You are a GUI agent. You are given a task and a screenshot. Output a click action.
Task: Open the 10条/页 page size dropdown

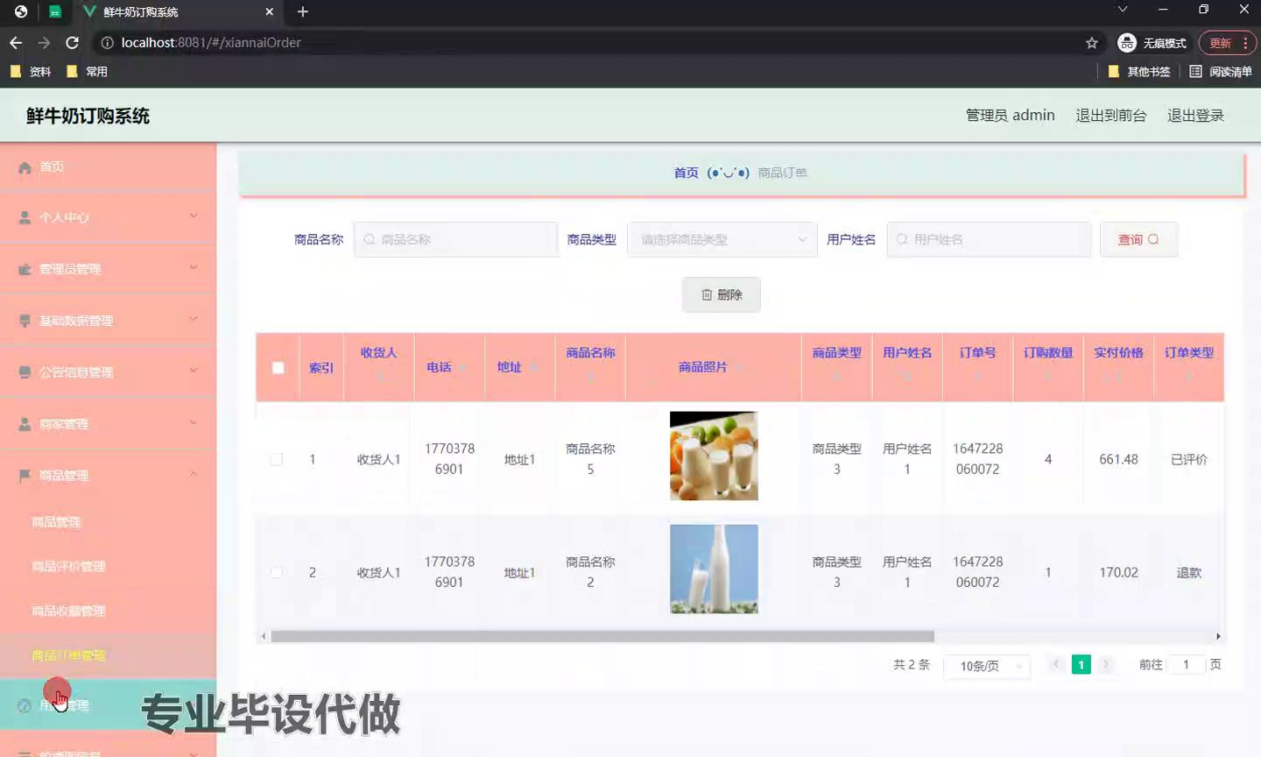pos(987,666)
